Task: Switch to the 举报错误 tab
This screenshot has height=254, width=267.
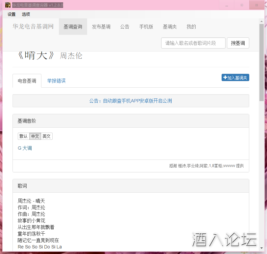Action: 56,81
